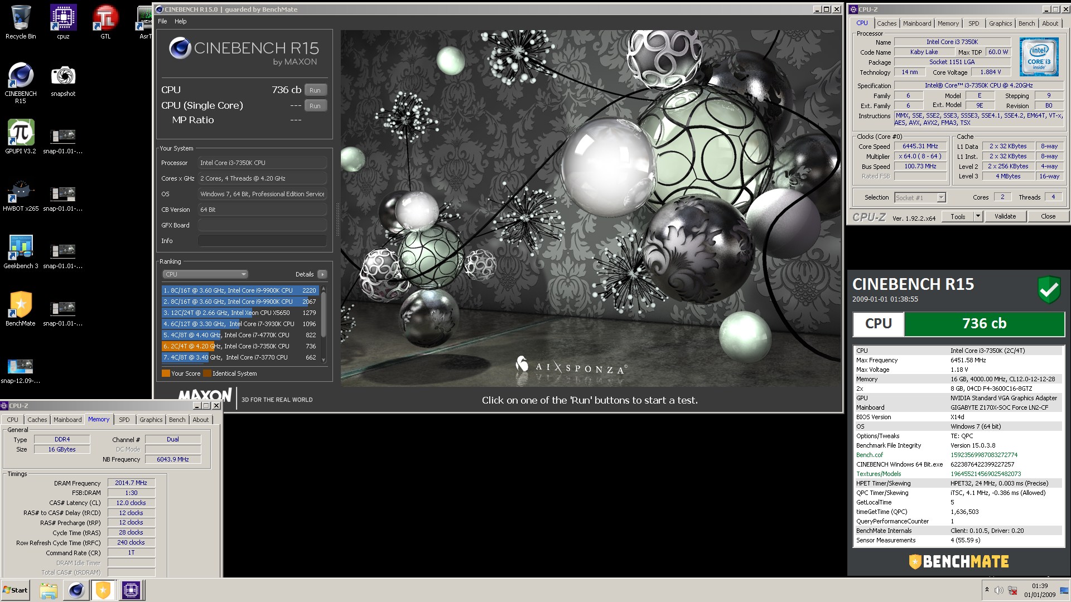Open Memory tab in top CPU-Z window
This screenshot has width=1071, height=602.
point(948,23)
